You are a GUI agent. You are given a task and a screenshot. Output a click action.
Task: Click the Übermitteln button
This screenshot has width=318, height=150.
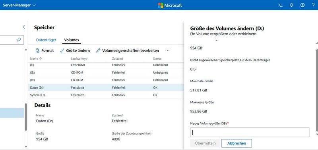click(205, 143)
